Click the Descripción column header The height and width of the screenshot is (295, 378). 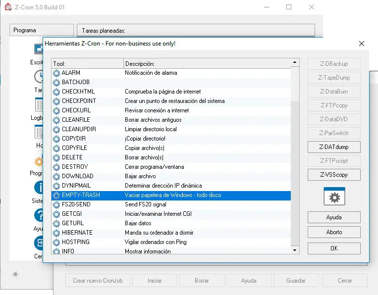pyautogui.click(x=207, y=64)
